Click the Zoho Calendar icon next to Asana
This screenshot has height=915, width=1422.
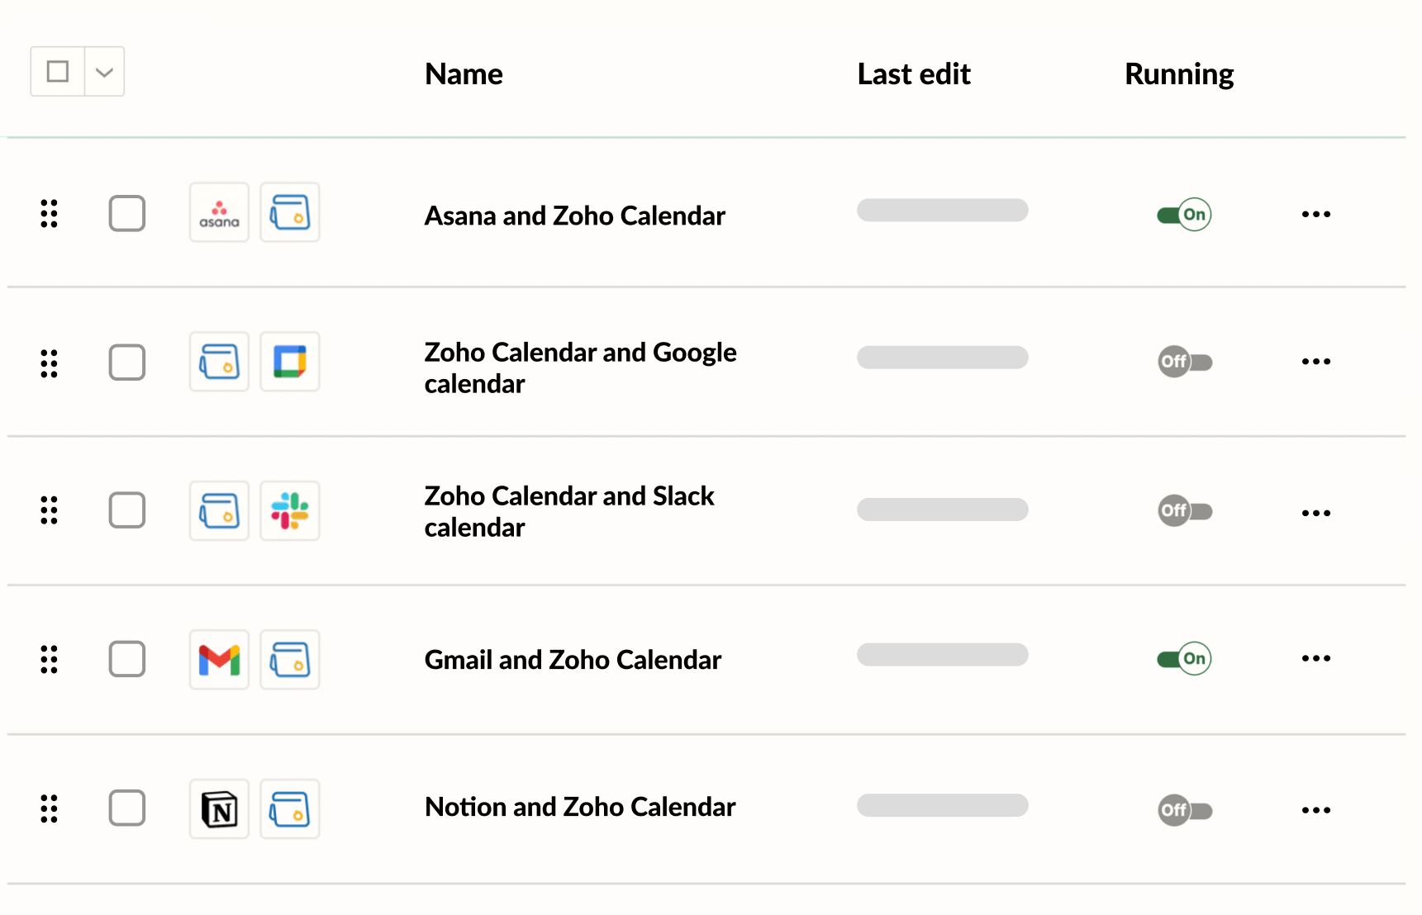[x=289, y=212]
